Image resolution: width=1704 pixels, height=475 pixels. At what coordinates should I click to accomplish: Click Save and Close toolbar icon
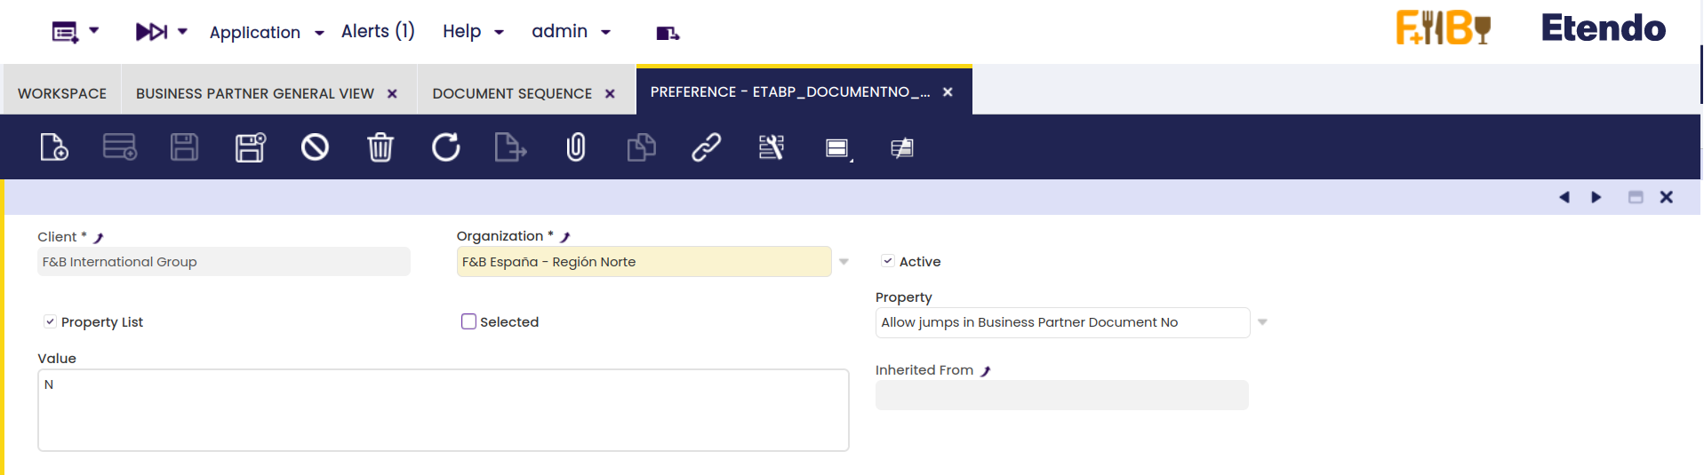click(251, 147)
